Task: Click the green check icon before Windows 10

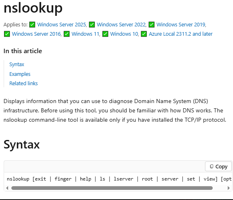Action: pos(105,34)
